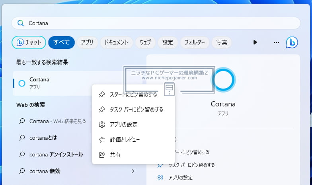Click the pin icon beside context menu タスク バーにピン留めする

(x=102, y=110)
